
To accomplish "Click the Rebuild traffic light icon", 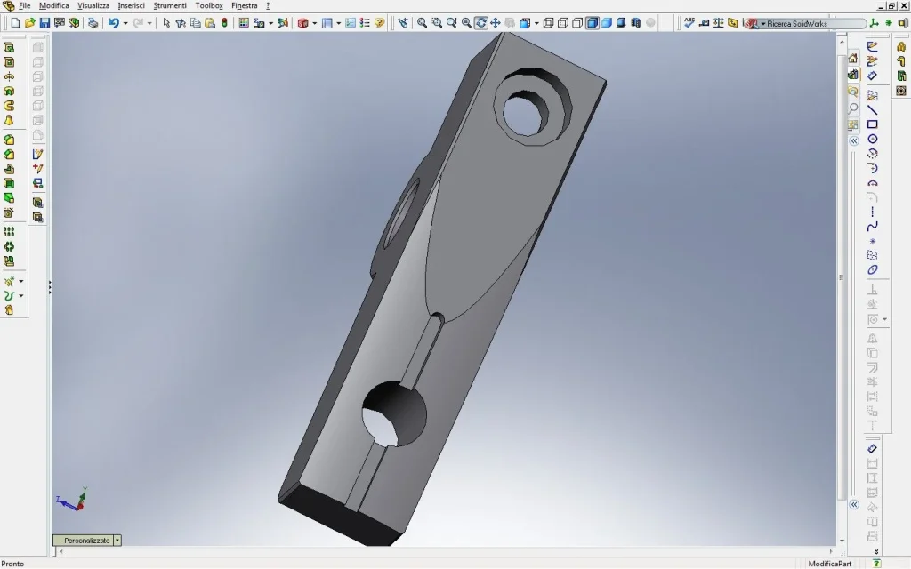I will coord(224,23).
